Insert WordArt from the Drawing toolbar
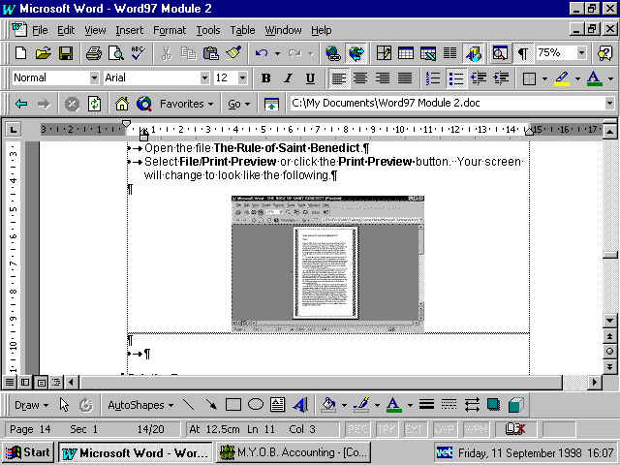Screen dimensions: 620x465 [x=299, y=405]
